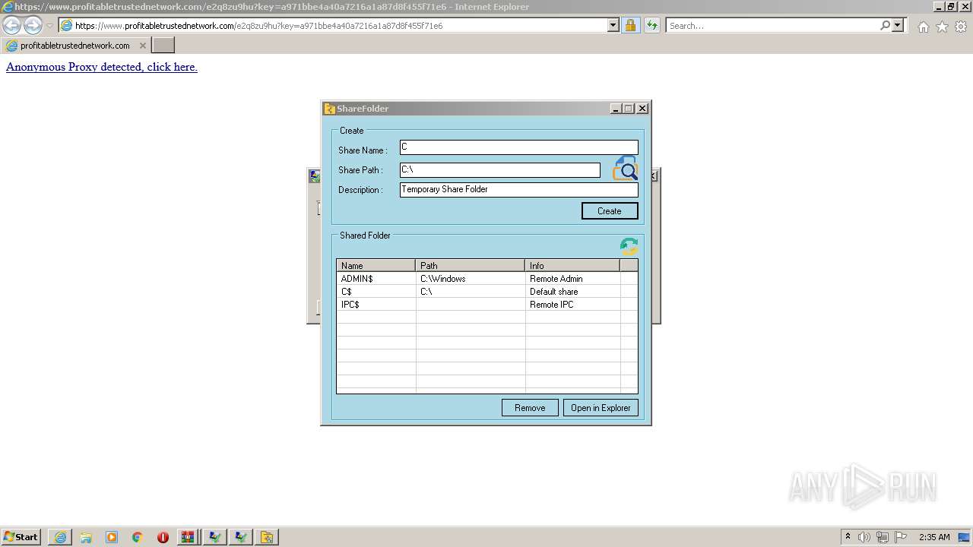Open shared folder in Explorer
Screen dimensions: 973x547
[601, 408]
